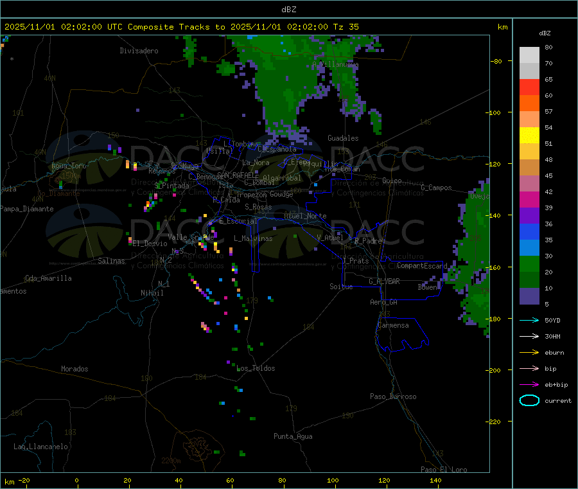The width and height of the screenshot is (578, 489).
Task: Click the Punta_Agua map label
Action: [293, 436]
